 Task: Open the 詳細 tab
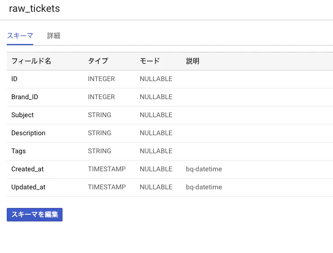(54, 35)
